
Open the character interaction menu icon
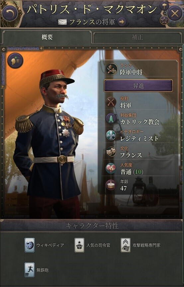point(15,61)
